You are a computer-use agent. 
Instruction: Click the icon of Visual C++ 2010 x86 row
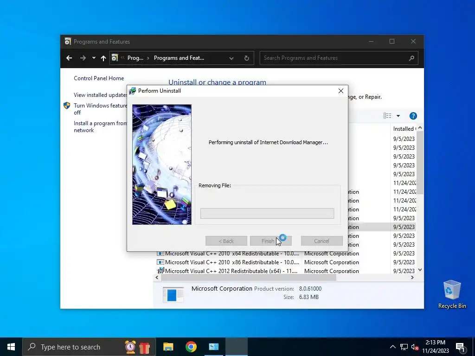click(x=160, y=262)
